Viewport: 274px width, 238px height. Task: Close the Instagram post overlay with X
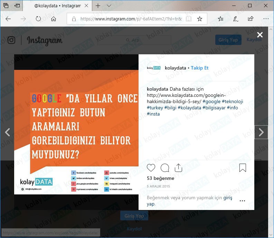click(x=260, y=35)
